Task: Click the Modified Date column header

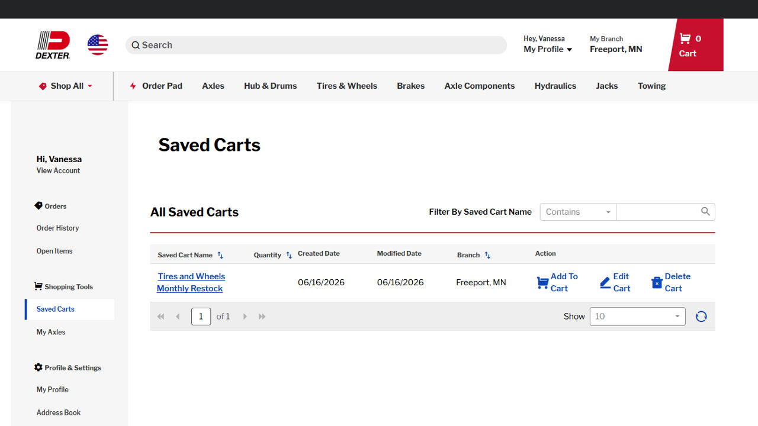Action: point(399,253)
